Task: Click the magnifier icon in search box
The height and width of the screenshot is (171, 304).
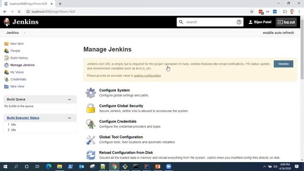Action: (x=181, y=22)
